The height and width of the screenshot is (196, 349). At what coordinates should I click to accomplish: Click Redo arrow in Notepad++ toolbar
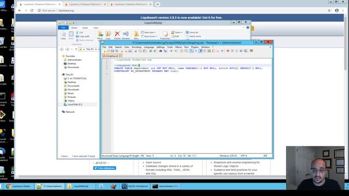tap(155, 51)
